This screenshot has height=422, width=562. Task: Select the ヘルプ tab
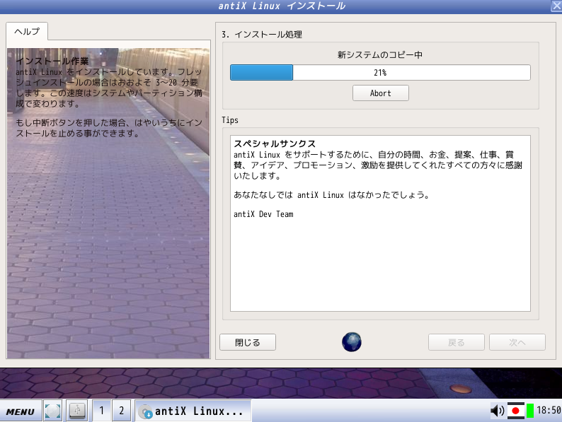coord(27,32)
